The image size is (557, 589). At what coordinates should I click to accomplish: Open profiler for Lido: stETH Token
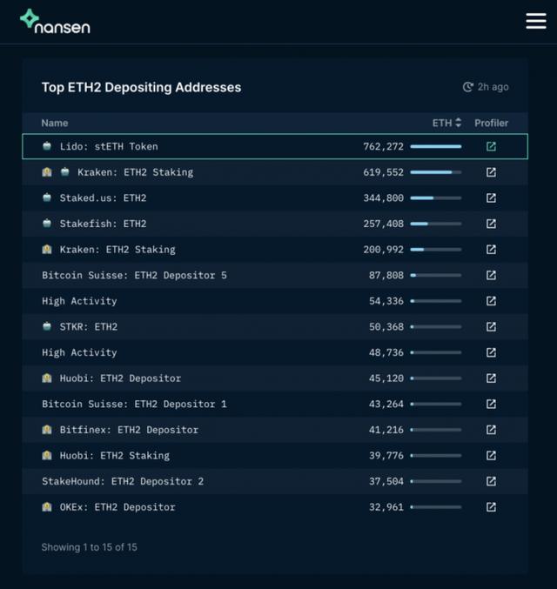pos(491,146)
